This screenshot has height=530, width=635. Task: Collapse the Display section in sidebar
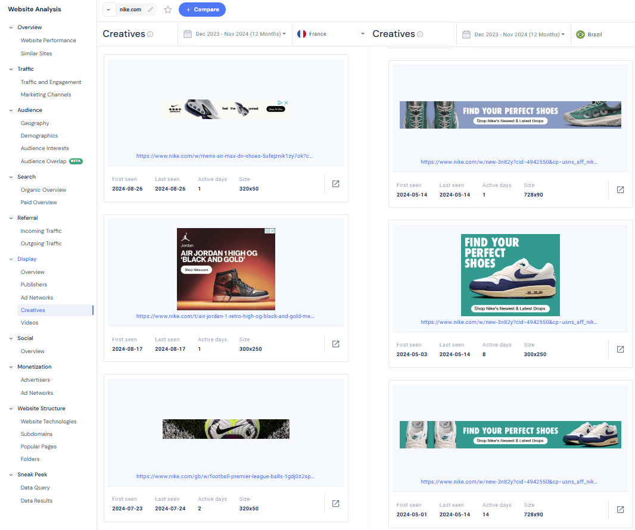pyautogui.click(x=11, y=259)
